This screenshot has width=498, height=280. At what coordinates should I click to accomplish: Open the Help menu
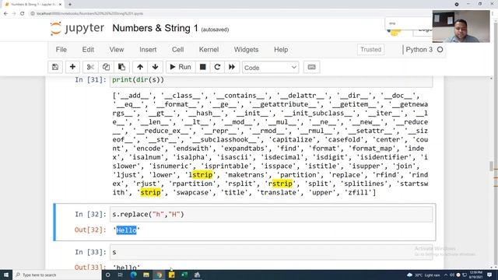tap(281, 50)
